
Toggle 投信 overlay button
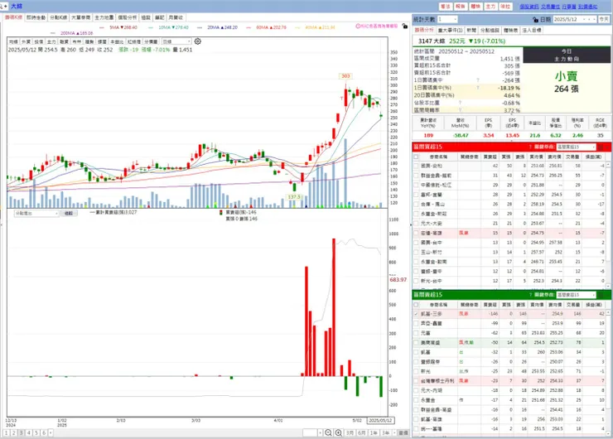coord(39,41)
